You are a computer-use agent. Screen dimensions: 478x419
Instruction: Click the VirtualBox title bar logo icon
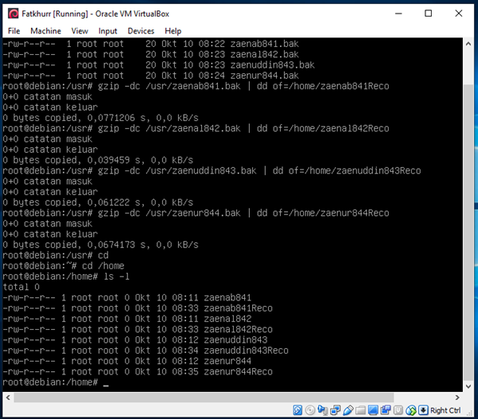pyautogui.click(x=13, y=14)
